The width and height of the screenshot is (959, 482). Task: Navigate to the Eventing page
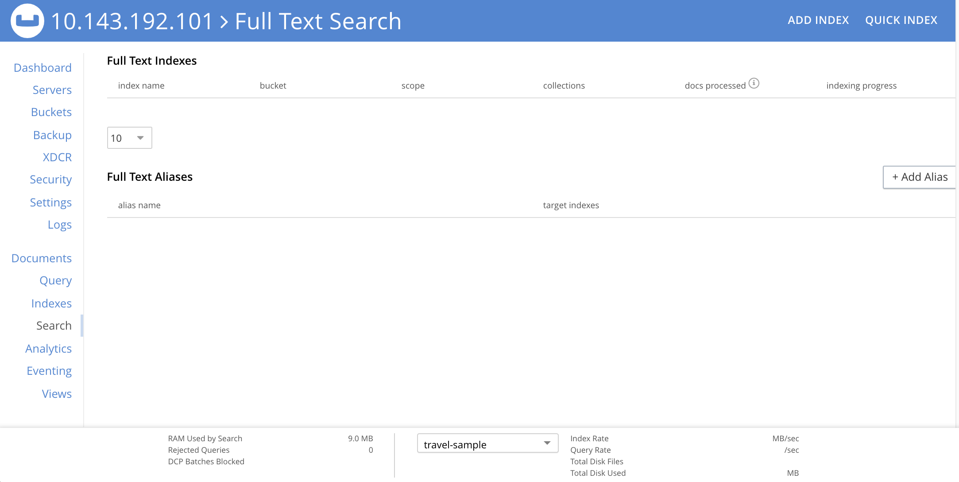(49, 371)
